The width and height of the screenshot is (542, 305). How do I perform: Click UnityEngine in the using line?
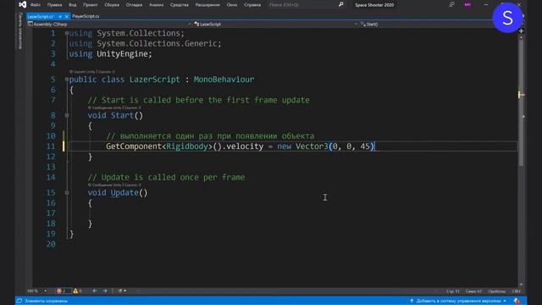pos(122,54)
